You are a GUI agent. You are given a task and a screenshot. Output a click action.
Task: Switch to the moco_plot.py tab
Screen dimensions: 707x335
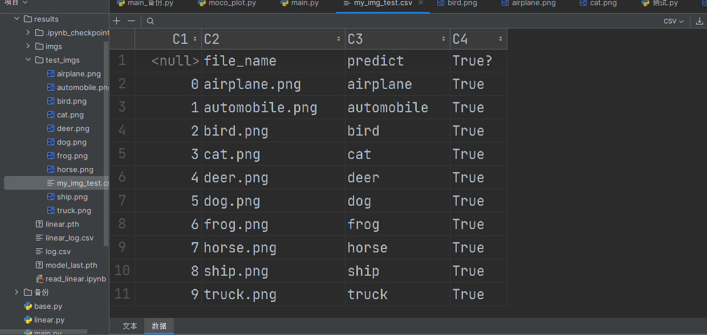tap(227, 3)
